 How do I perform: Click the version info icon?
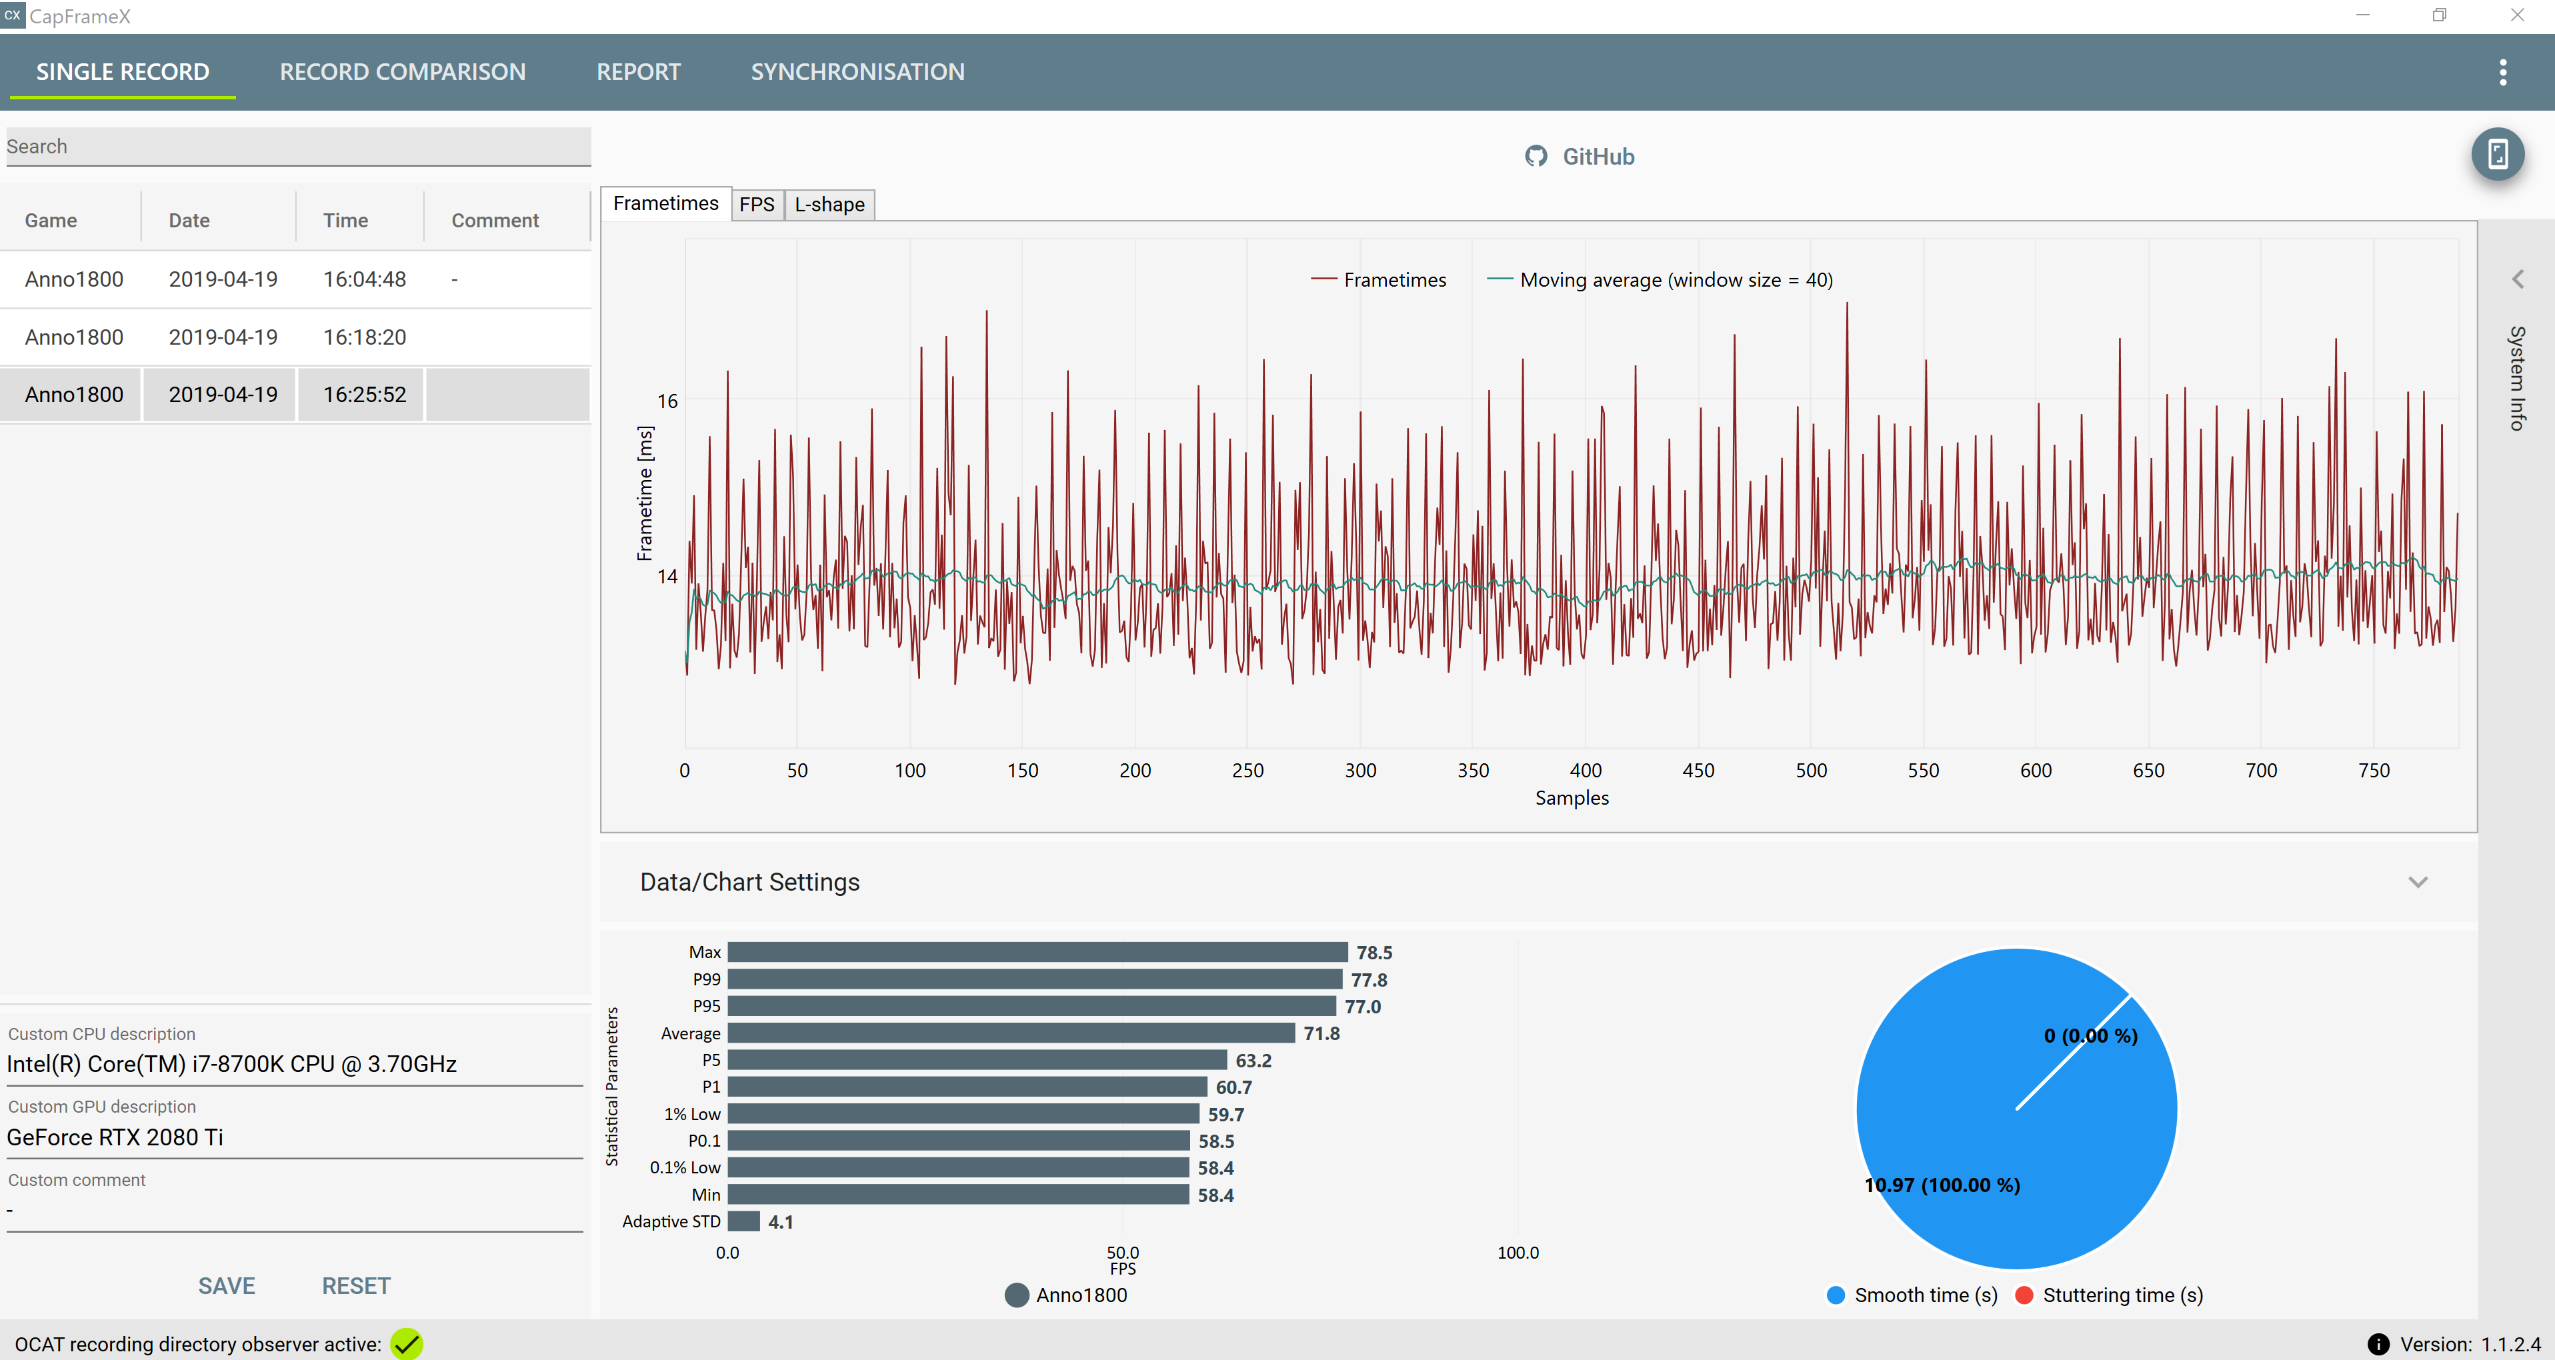tap(2378, 1343)
